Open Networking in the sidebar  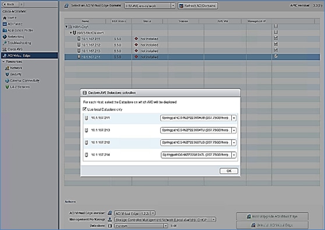[x=16, y=37]
